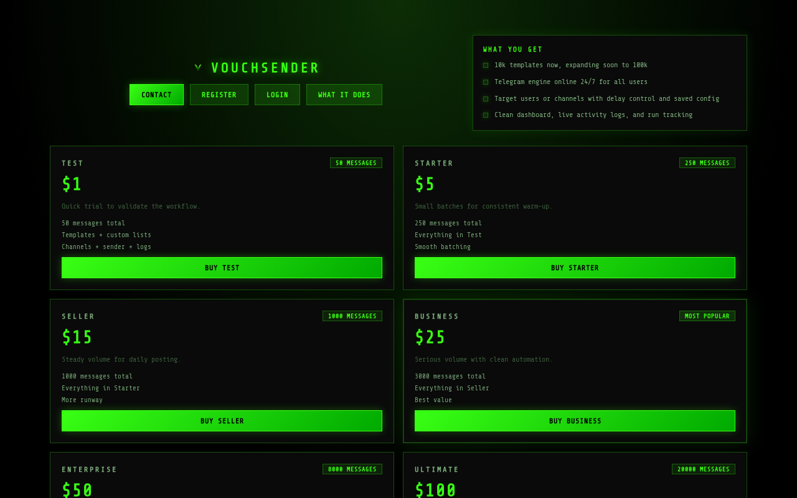Click the 1000 MESSAGES badge
The width and height of the screenshot is (797, 498).
tap(352, 316)
